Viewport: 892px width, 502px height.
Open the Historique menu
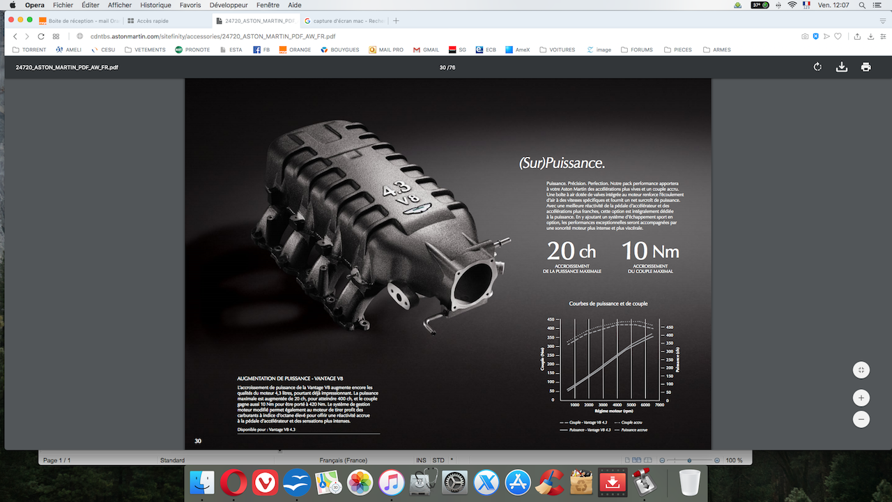[x=155, y=5]
